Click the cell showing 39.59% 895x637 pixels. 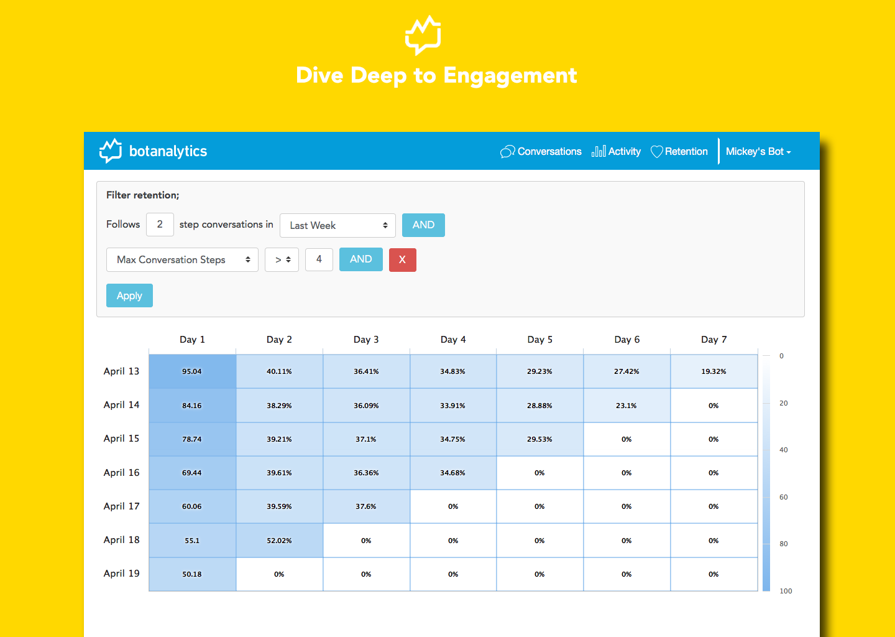pos(279,506)
